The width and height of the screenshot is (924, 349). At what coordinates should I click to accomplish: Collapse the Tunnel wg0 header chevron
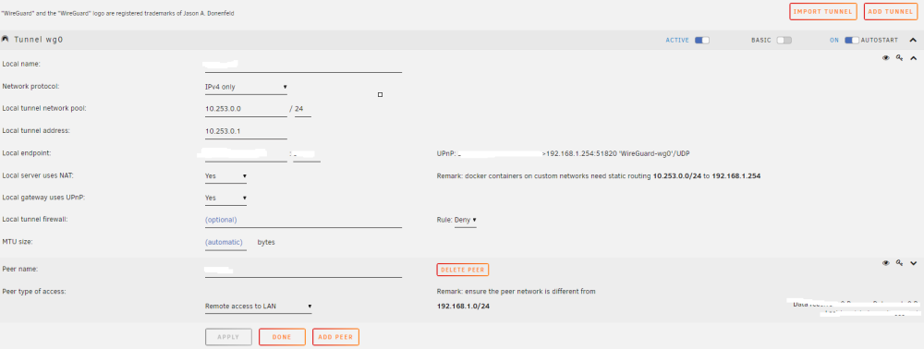click(914, 40)
